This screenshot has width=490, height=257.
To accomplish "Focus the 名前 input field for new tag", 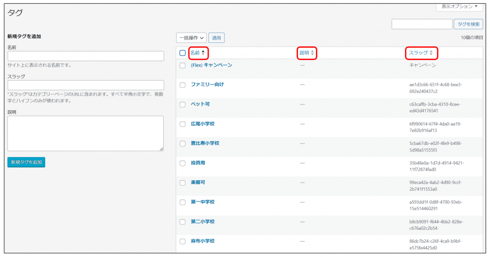I will [x=86, y=56].
